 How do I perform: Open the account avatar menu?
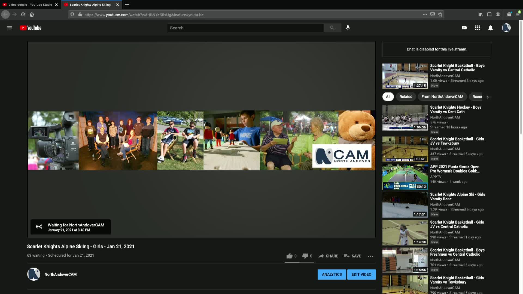tap(506, 28)
